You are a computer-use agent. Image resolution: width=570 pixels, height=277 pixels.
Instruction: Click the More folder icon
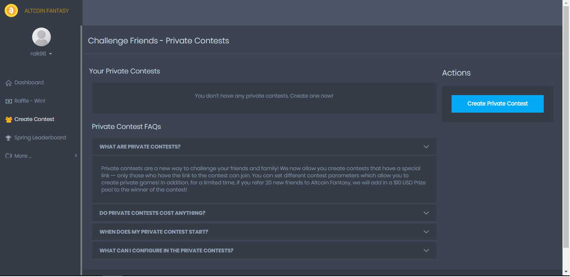coord(8,156)
